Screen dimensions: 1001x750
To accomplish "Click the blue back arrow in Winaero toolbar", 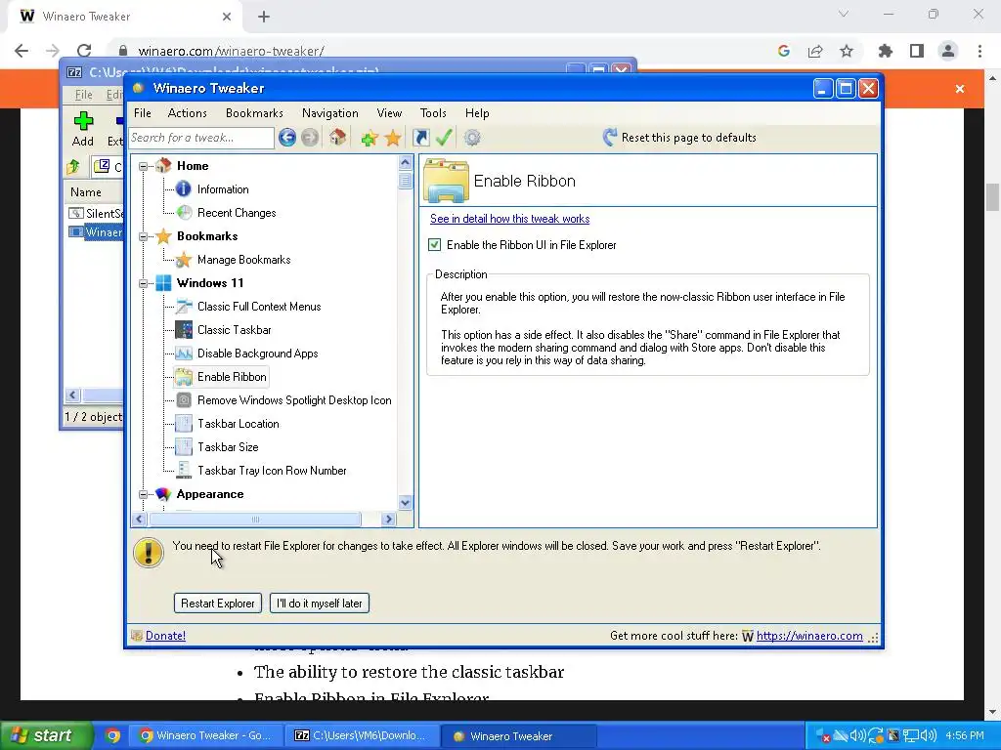I will [x=287, y=137].
